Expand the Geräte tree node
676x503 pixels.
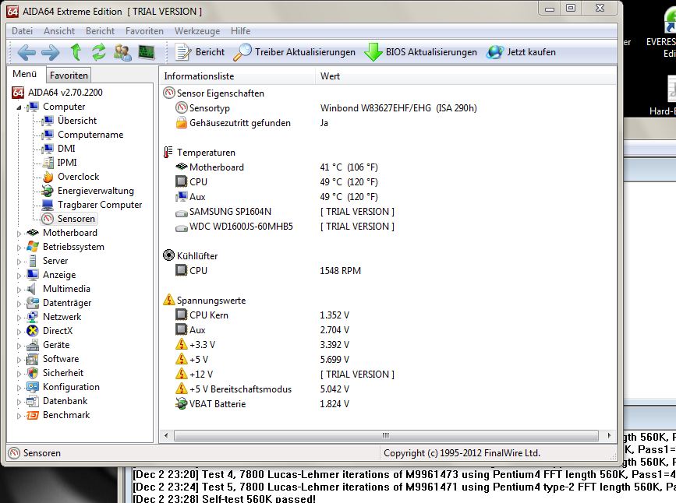[19, 346]
